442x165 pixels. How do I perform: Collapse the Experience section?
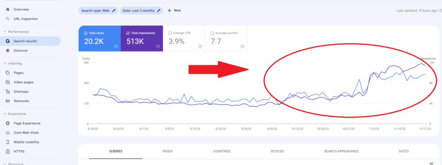click(x=4, y=114)
